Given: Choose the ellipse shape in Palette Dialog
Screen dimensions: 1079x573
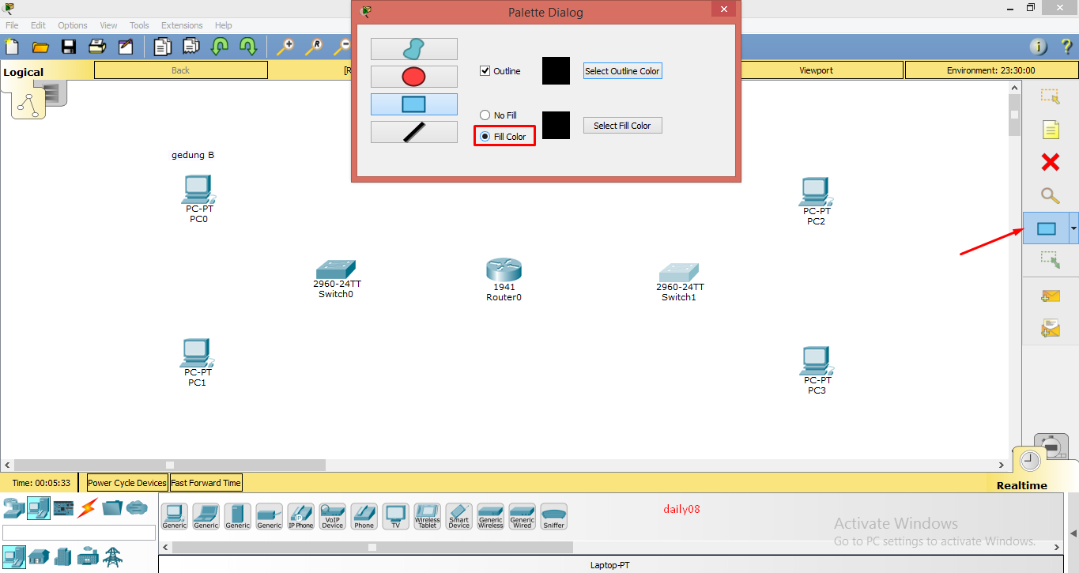Looking at the screenshot, I should [x=413, y=76].
